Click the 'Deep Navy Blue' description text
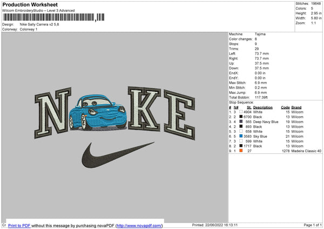 click(266, 122)
